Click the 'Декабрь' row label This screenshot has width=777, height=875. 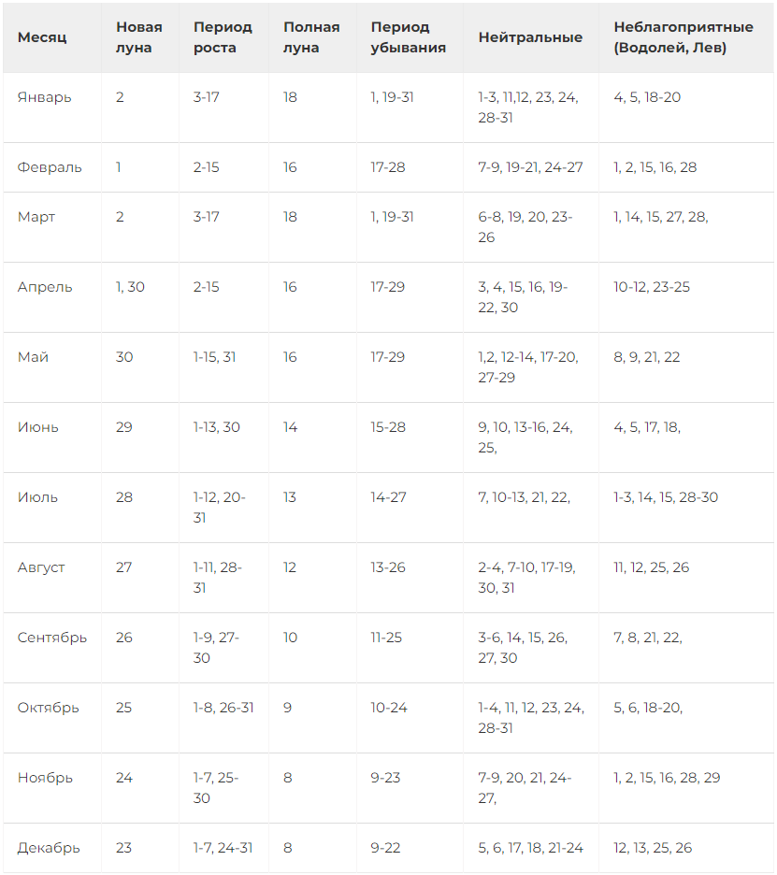pos(49,848)
